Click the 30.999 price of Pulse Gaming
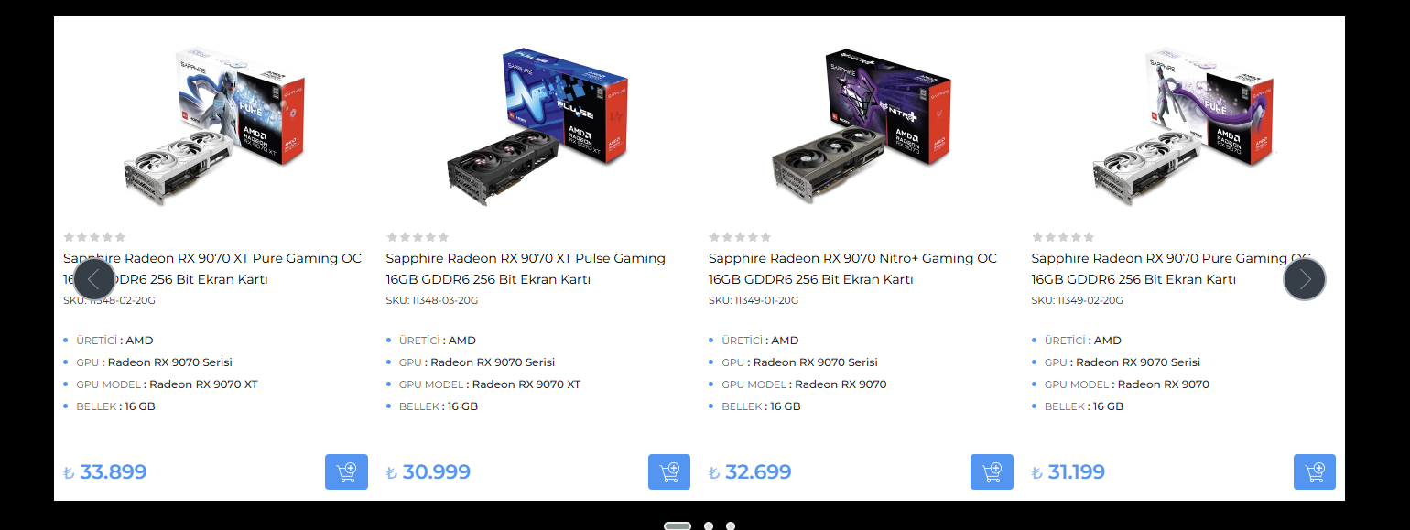 click(x=428, y=472)
